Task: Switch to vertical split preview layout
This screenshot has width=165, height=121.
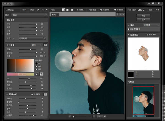Action: pyautogui.click(x=72, y=10)
